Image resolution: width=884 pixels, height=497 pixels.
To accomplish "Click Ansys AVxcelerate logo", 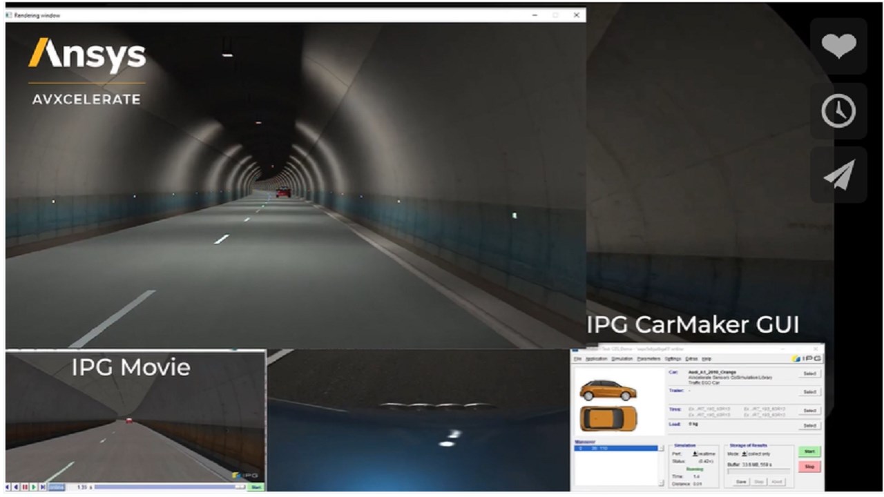I will click(87, 72).
